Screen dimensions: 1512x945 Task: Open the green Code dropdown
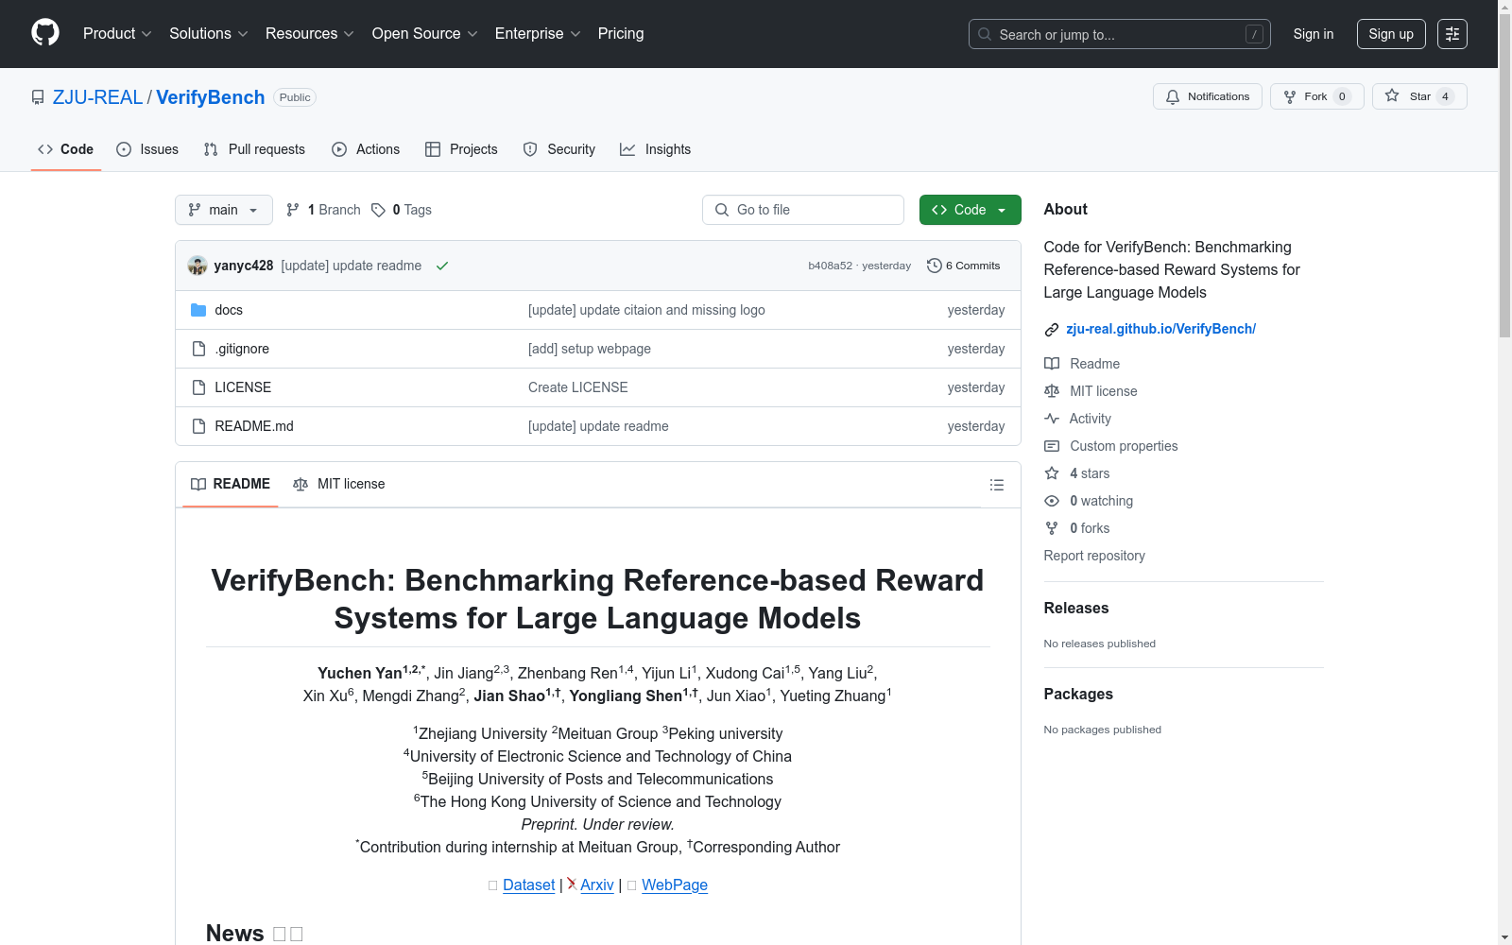tap(970, 210)
